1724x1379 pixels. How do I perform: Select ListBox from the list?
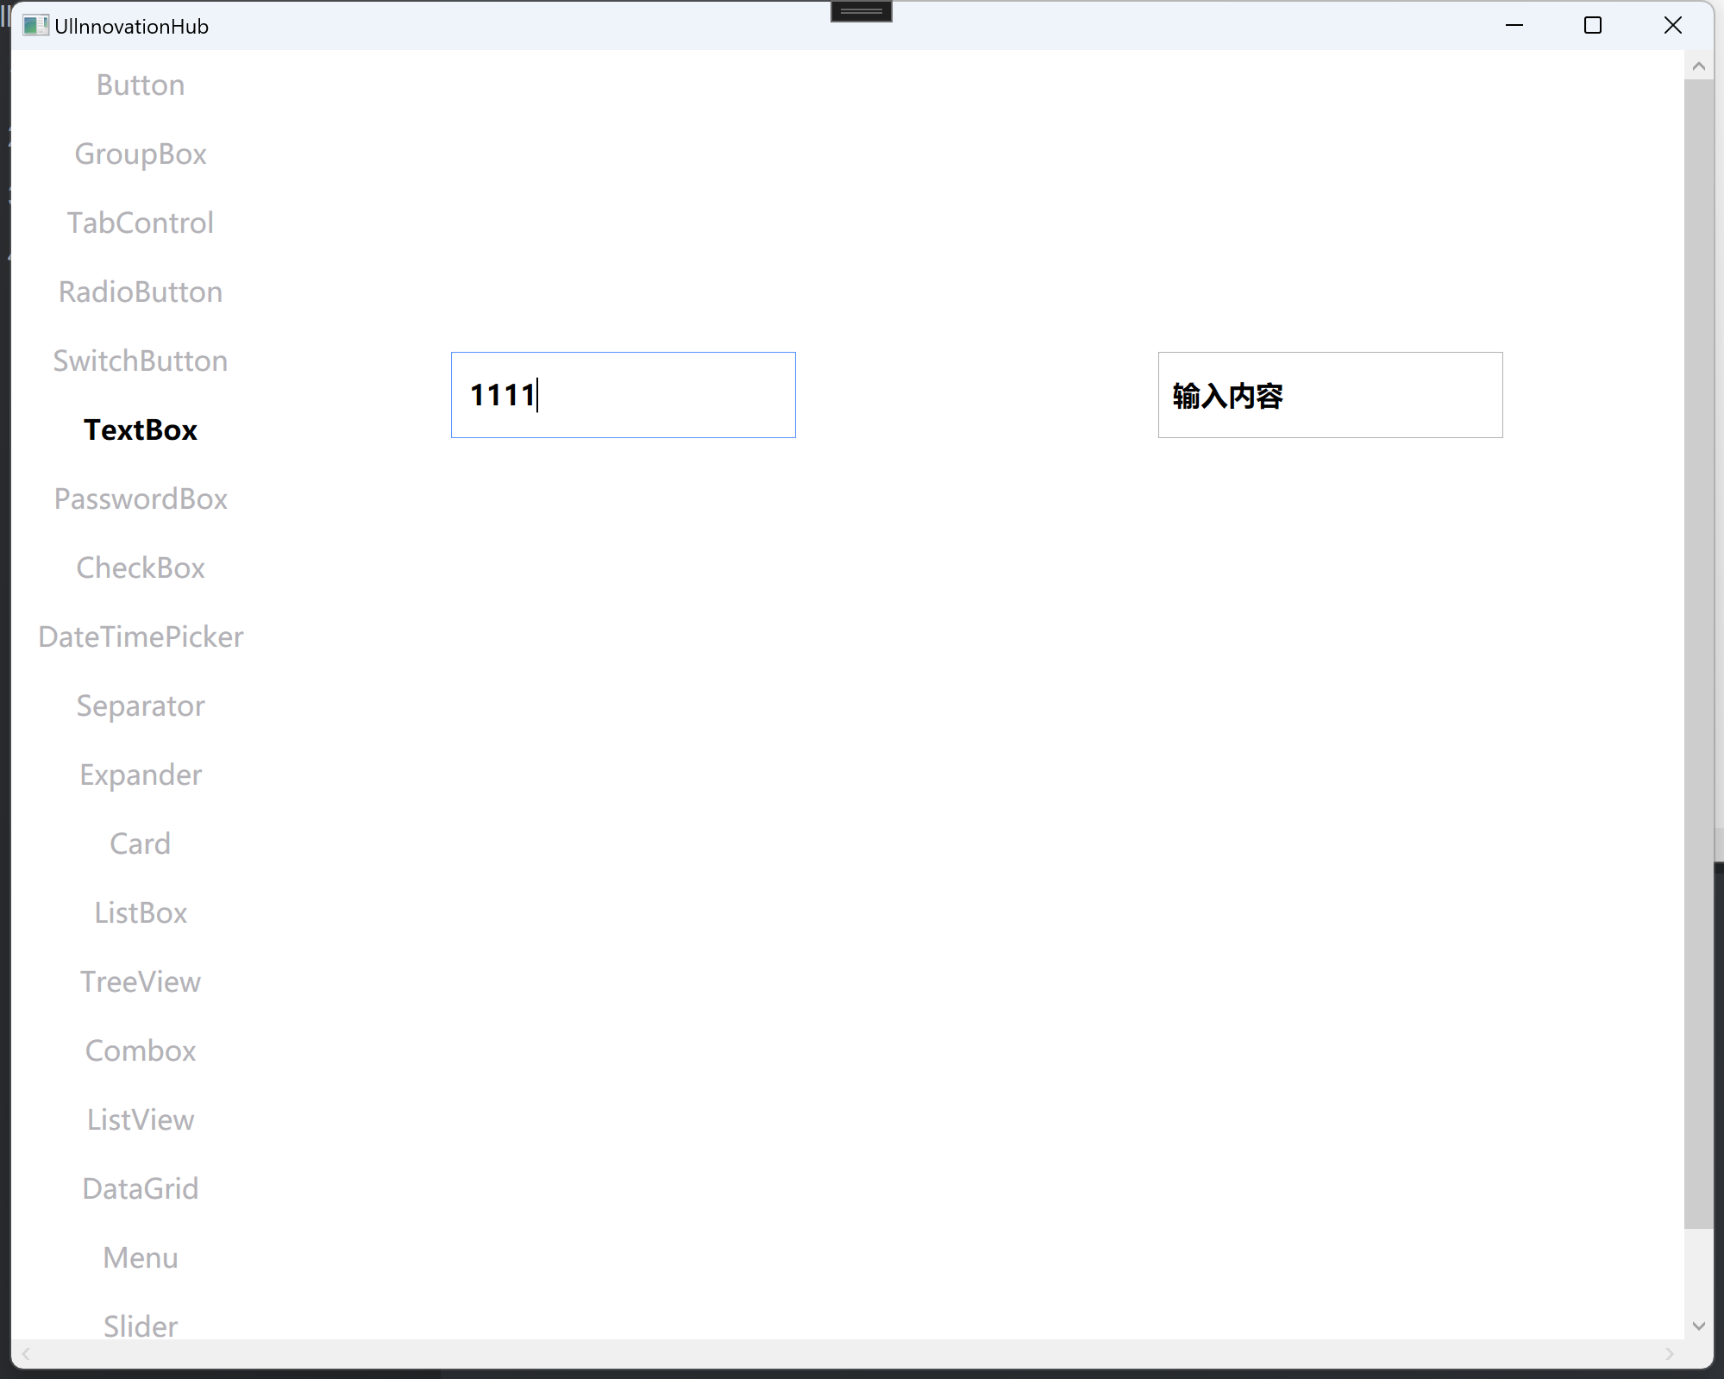[x=141, y=913]
